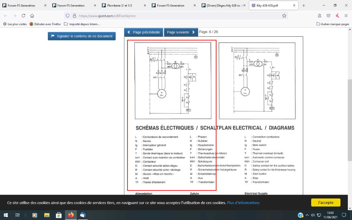Click 'Transfo d'isolement' legend entry
Viewport: 352px width, 220px height.
coord(154,182)
